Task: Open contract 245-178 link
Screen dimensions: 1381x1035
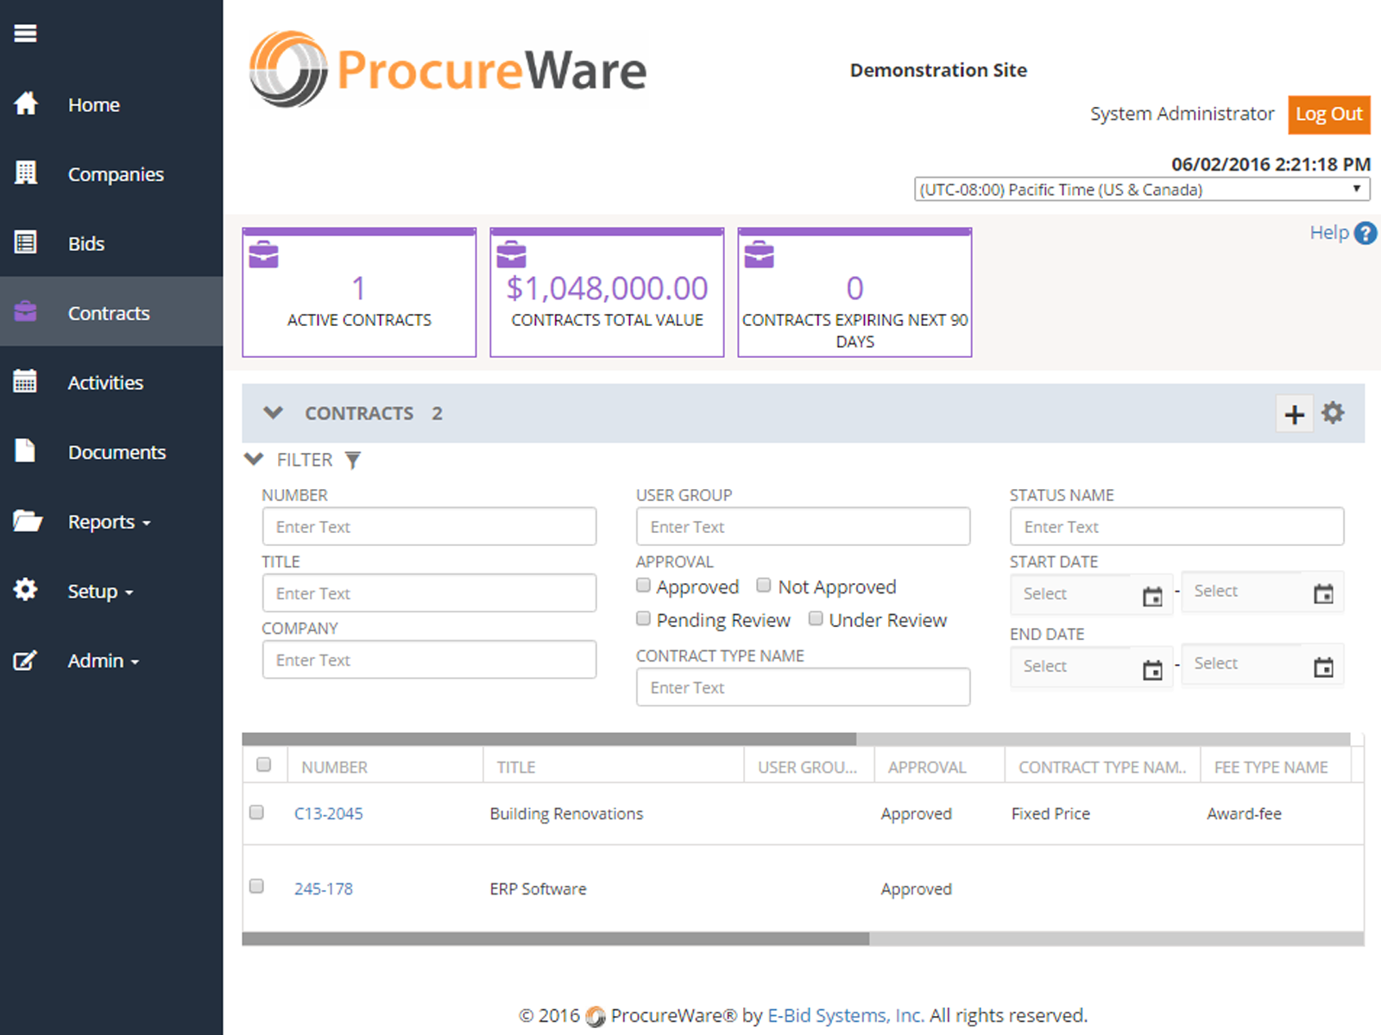Action: pyautogui.click(x=323, y=888)
